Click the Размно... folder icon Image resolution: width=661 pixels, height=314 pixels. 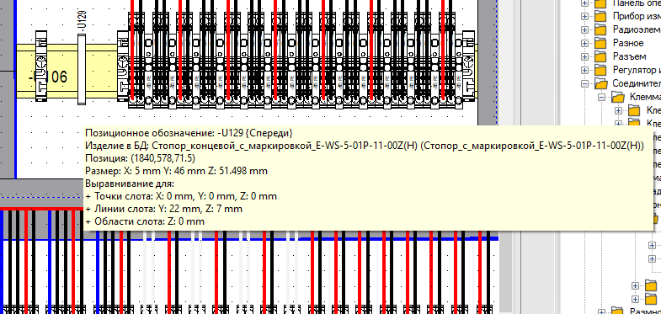point(618,311)
